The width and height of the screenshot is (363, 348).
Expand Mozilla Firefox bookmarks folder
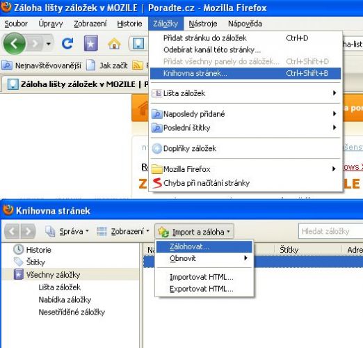click(x=245, y=169)
